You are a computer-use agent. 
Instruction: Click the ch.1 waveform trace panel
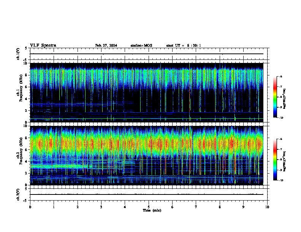pyautogui.click(x=149, y=54)
